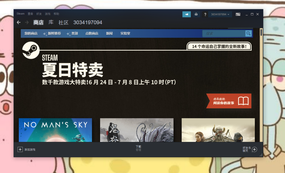This screenshot has height=173, width=285.
Task: Open the 实验室 labs link
Action: coord(125,33)
